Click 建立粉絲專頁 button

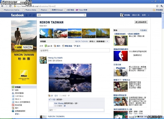(x=141, y=22)
